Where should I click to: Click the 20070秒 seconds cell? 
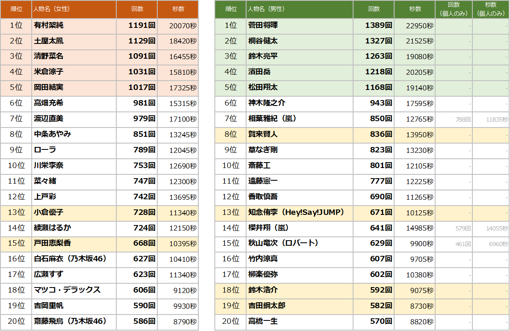coord(178,26)
